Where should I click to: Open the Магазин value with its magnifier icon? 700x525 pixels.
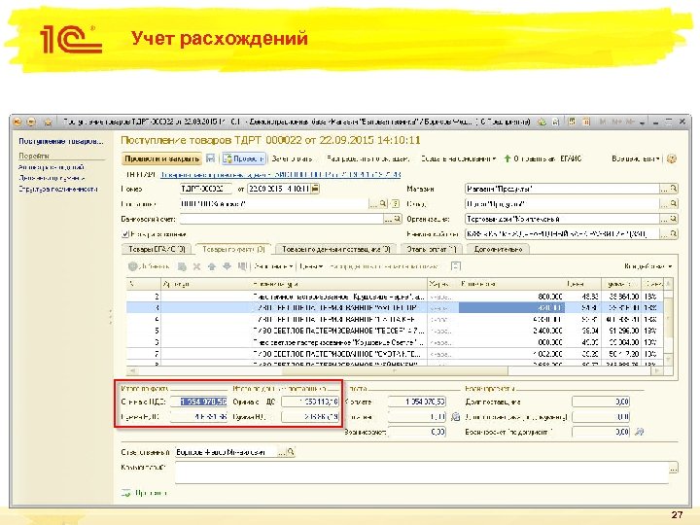coord(674,189)
